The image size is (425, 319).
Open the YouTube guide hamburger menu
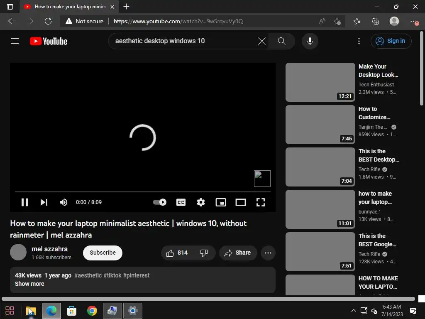[x=15, y=41]
